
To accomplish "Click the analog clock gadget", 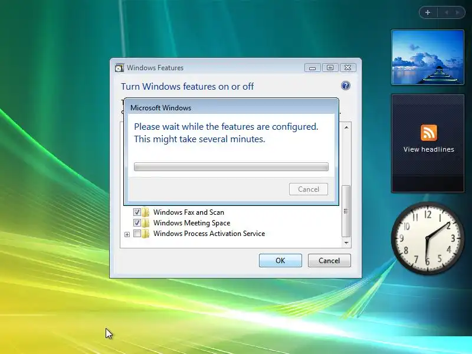I will (427, 238).
